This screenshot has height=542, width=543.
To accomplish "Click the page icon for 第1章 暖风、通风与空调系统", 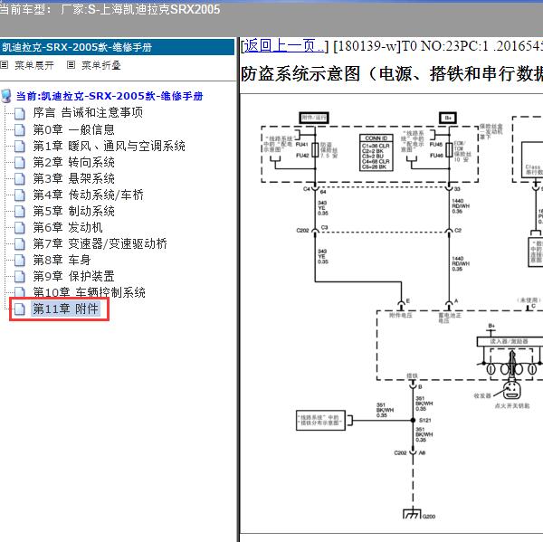I will (x=20, y=146).
